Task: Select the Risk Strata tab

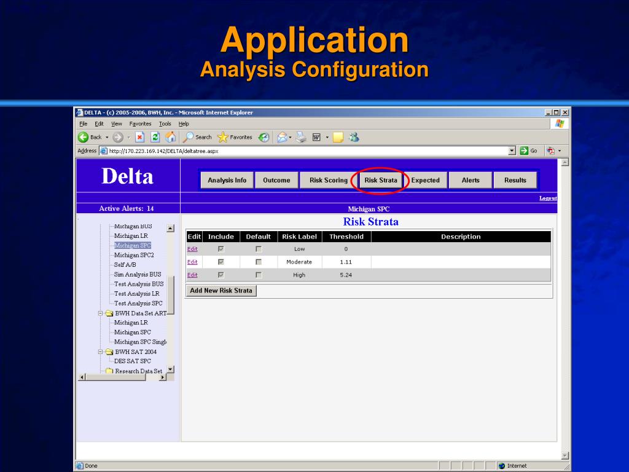Action: pyautogui.click(x=381, y=180)
